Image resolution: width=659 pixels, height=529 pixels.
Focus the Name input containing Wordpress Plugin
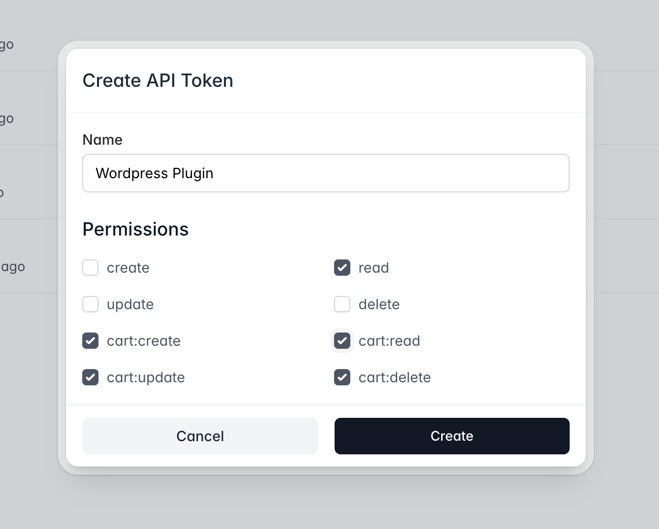[x=325, y=173]
